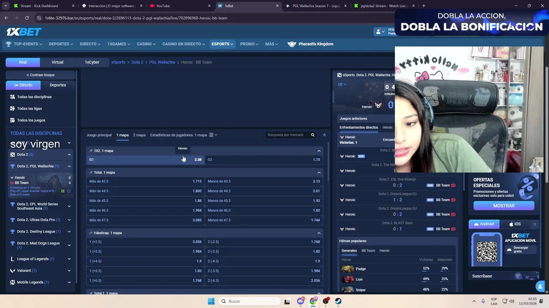
Task: Open the Enfrentamientos directos tab
Action: [359, 127]
